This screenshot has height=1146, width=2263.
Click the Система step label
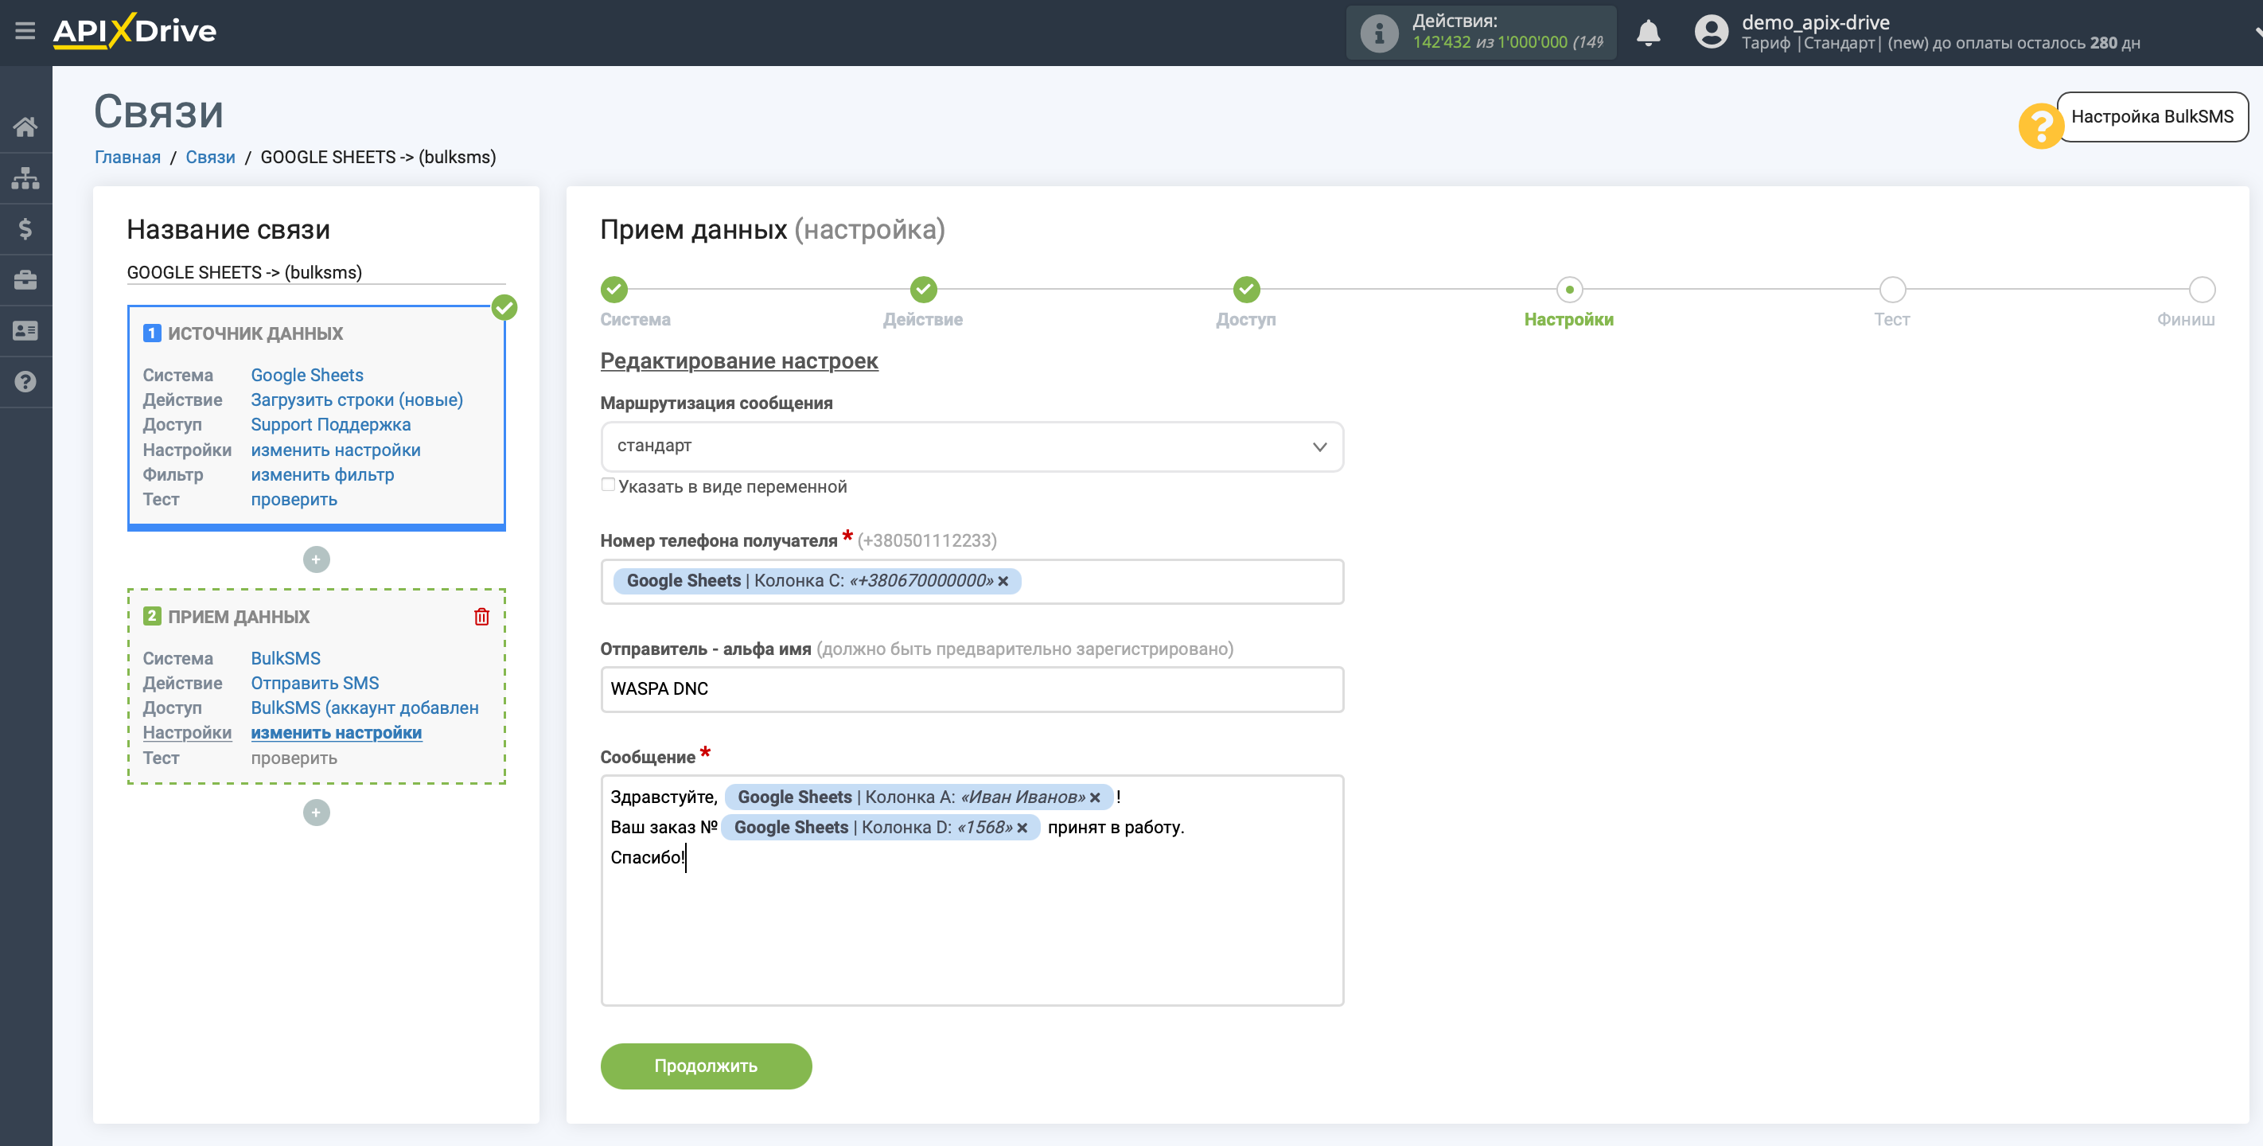pos(635,320)
